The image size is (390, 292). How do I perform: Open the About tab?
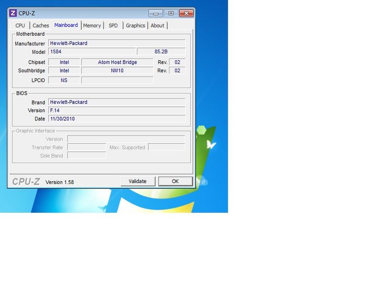pos(157,25)
